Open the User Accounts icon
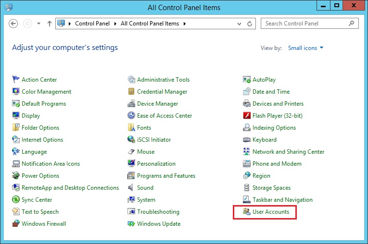Viewport: 368px width, 244px height. (247, 212)
